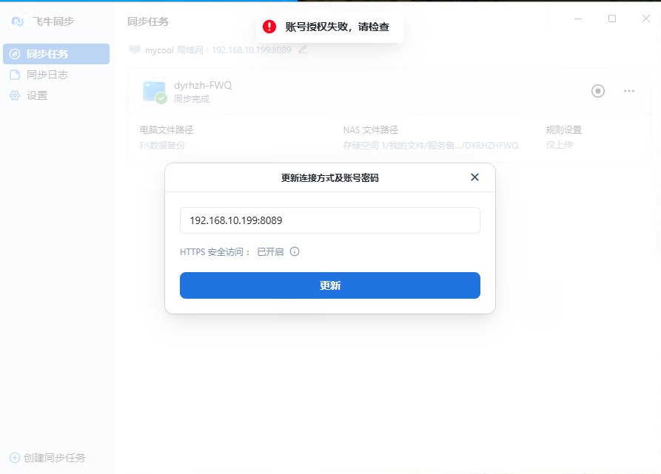Click the mycool device name
This screenshot has width=661, height=474.
[x=159, y=50]
